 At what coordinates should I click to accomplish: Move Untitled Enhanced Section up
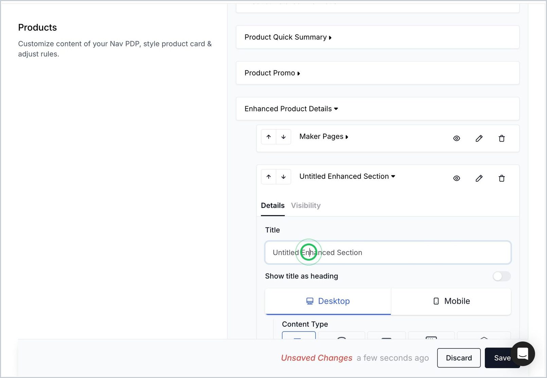(x=269, y=177)
